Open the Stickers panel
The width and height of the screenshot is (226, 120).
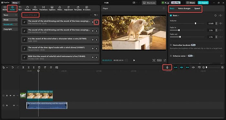[x=27, y=8]
